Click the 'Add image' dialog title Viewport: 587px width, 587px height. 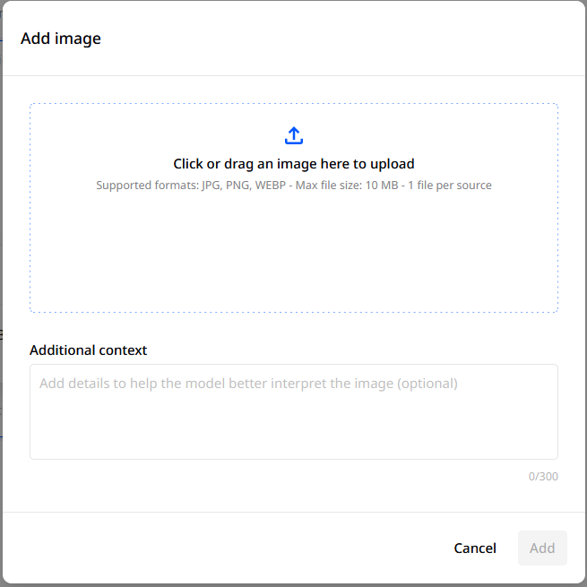point(61,39)
